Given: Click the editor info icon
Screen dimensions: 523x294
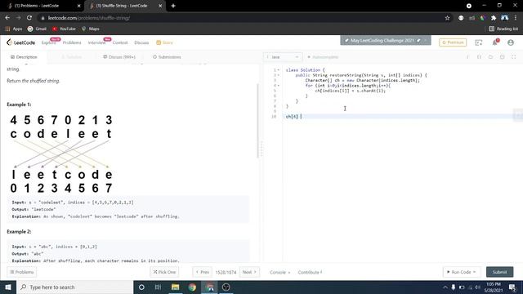Looking at the screenshot, I should click(x=467, y=57).
